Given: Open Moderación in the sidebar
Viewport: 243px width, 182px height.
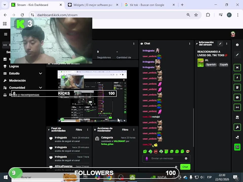Looking at the screenshot, I should tap(17, 80).
